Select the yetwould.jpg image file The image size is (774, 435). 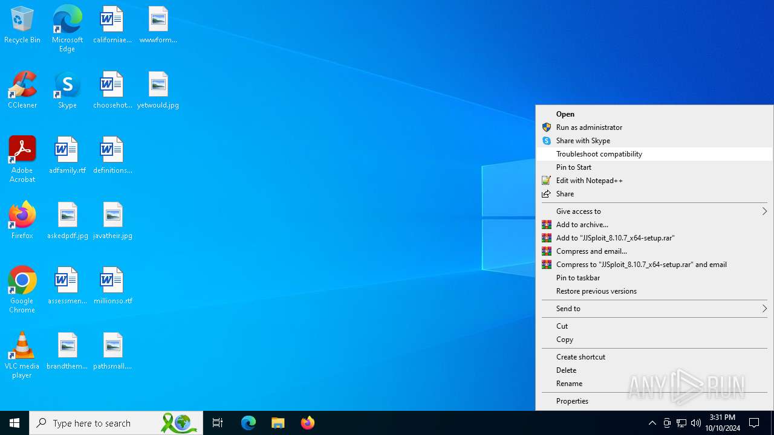158,91
